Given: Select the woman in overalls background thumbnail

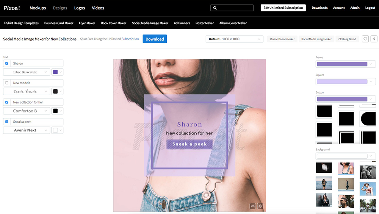Looking at the screenshot, I should tap(346, 168).
